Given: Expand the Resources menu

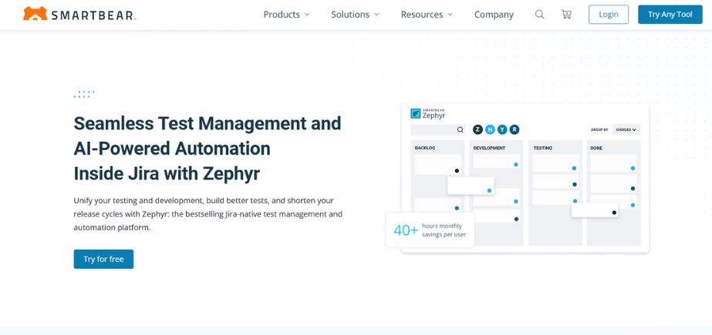Looking at the screenshot, I should click(x=427, y=15).
